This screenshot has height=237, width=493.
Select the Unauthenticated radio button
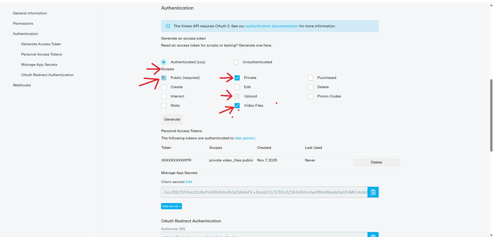[x=236, y=62]
